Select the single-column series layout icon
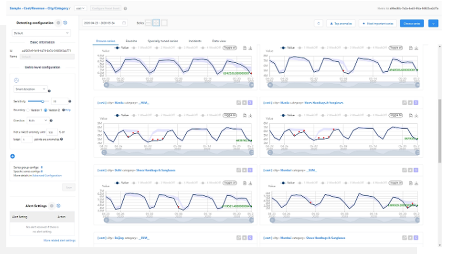The image size is (450, 254). tap(148, 23)
